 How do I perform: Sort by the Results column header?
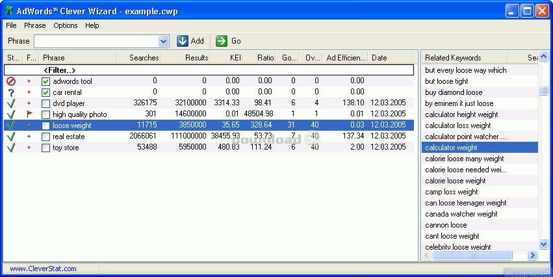point(185,57)
